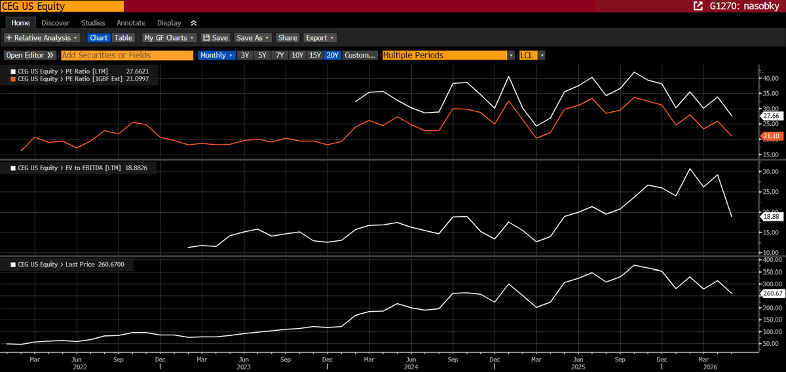The image size is (786, 372).
Task: Open the Export dropdown
Action: (320, 38)
